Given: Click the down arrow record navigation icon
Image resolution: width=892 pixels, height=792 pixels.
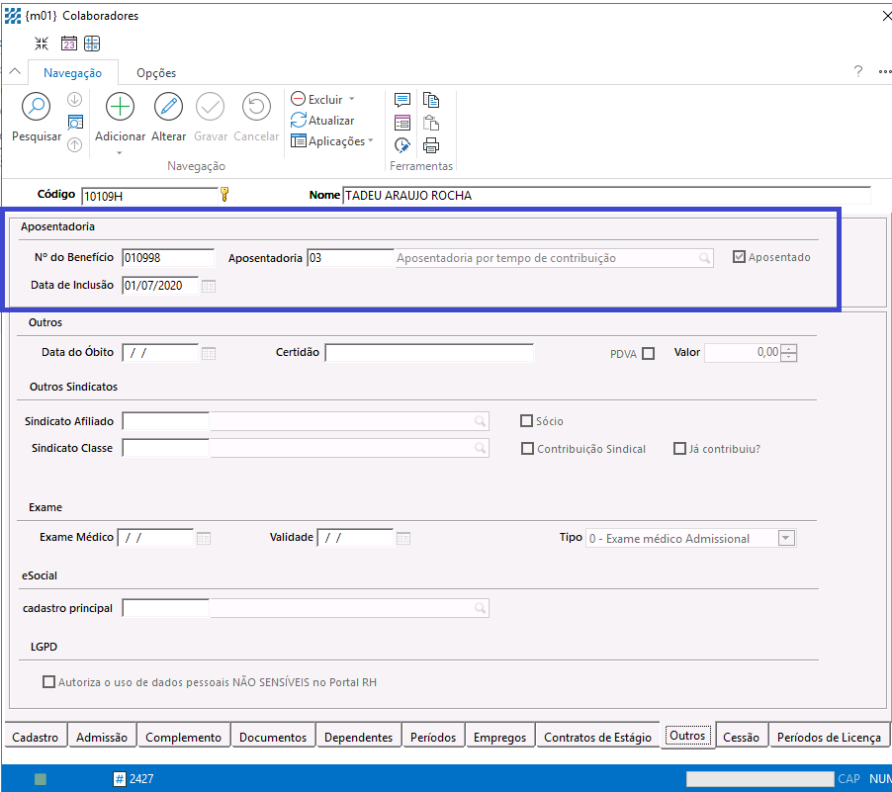Looking at the screenshot, I should click(x=74, y=100).
